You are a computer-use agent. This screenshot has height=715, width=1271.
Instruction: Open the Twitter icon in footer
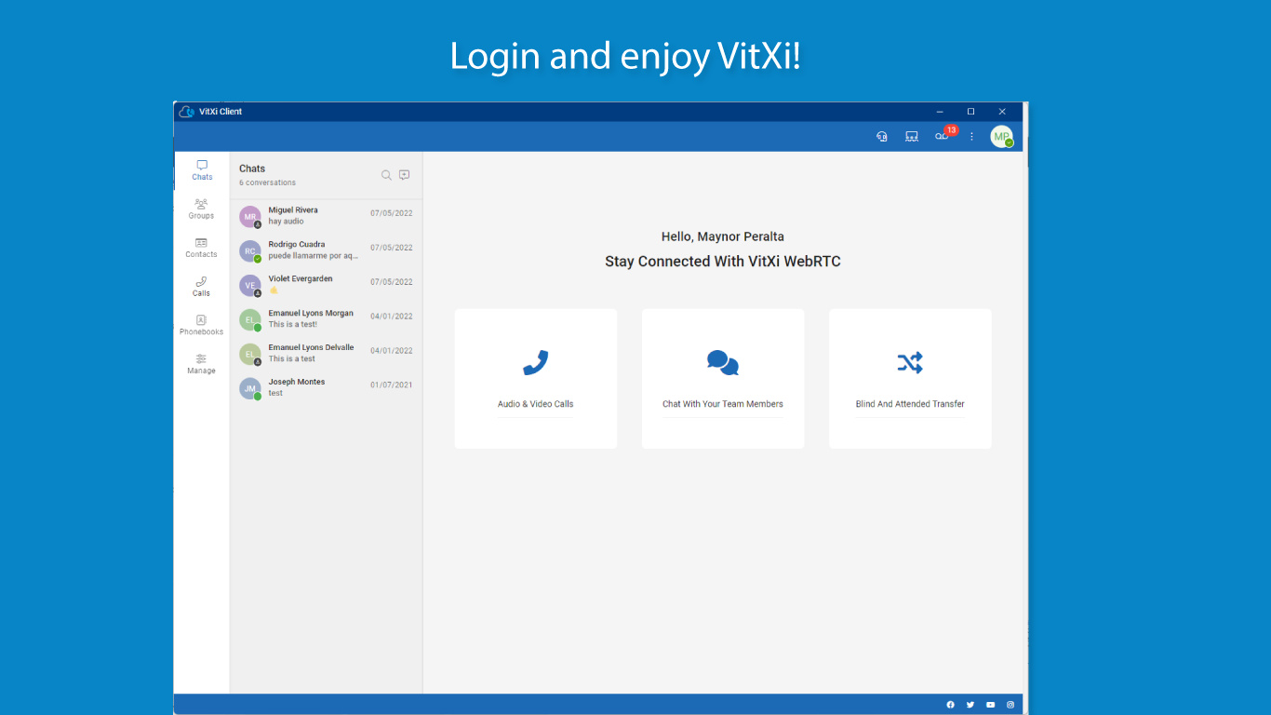pyautogui.click(x=970, y=705)
